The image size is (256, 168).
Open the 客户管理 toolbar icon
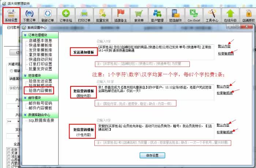(157, 15)
